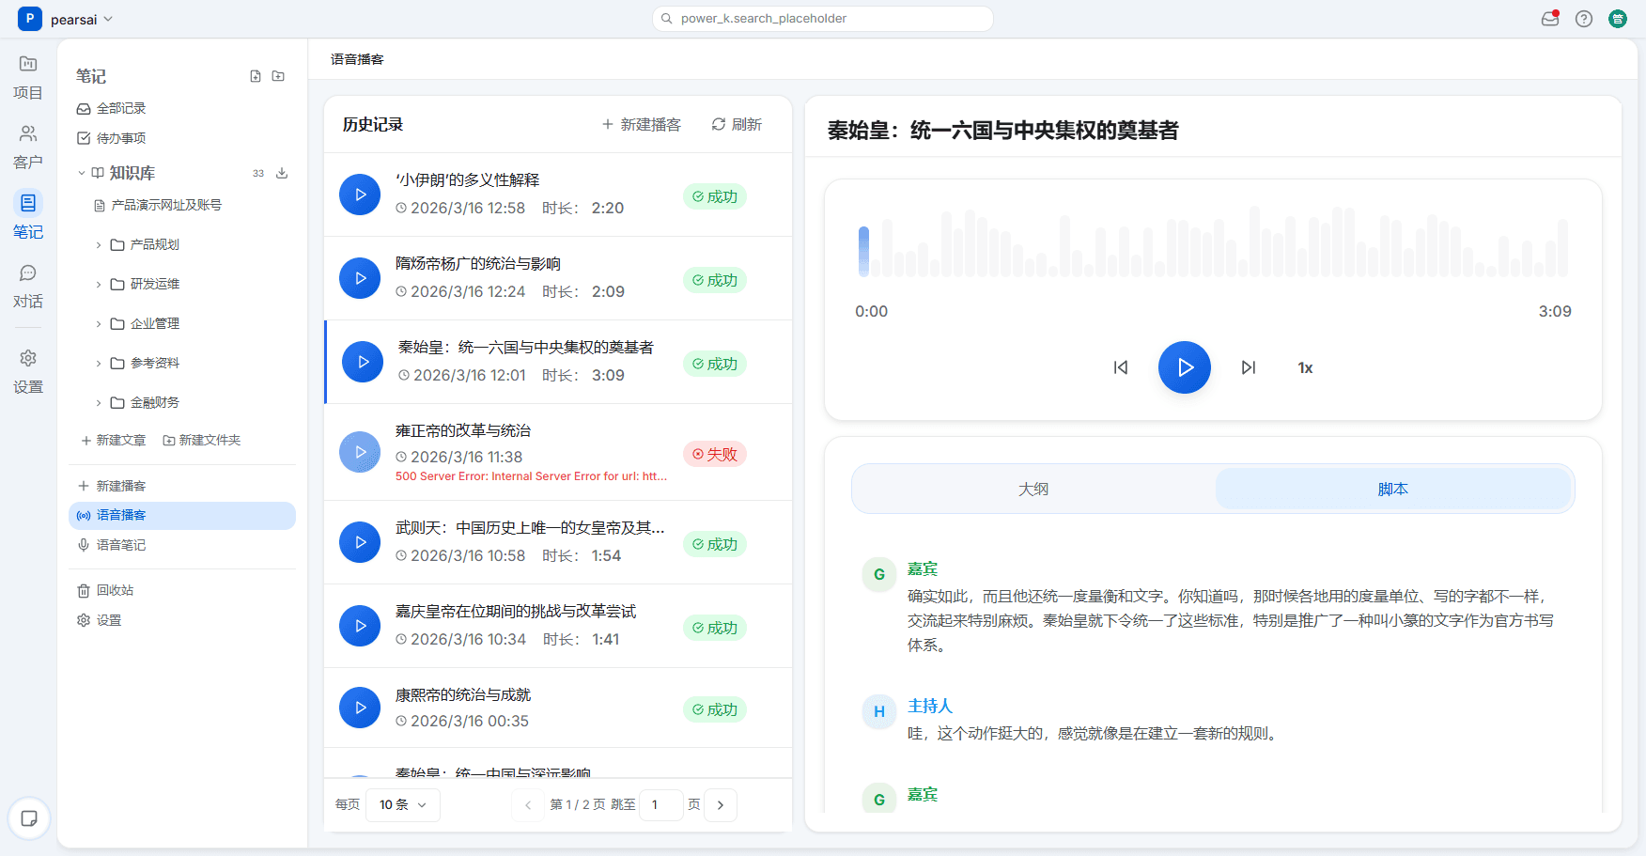Change playback speed from 1x

point(1305,368)
